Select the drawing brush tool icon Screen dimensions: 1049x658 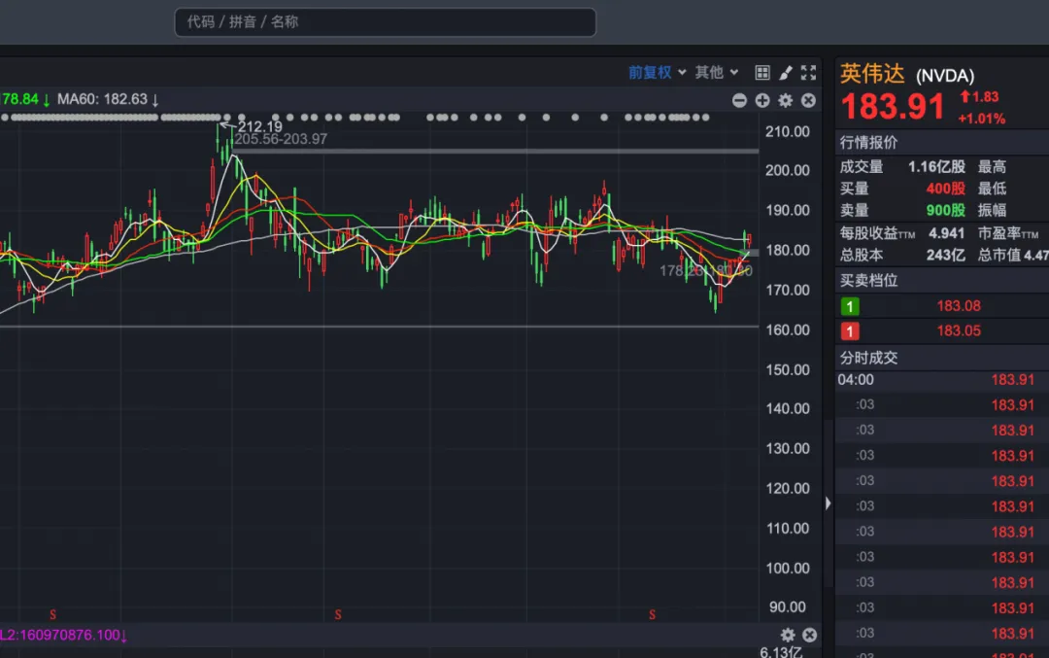[786, 72]
